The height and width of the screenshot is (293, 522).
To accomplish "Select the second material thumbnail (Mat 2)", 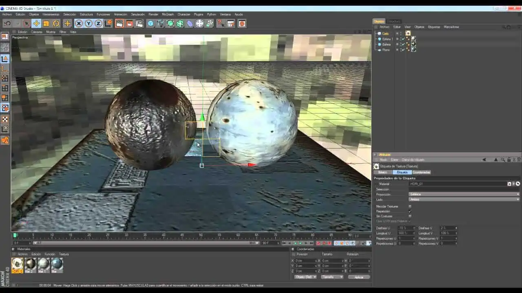I will (30, 265).
